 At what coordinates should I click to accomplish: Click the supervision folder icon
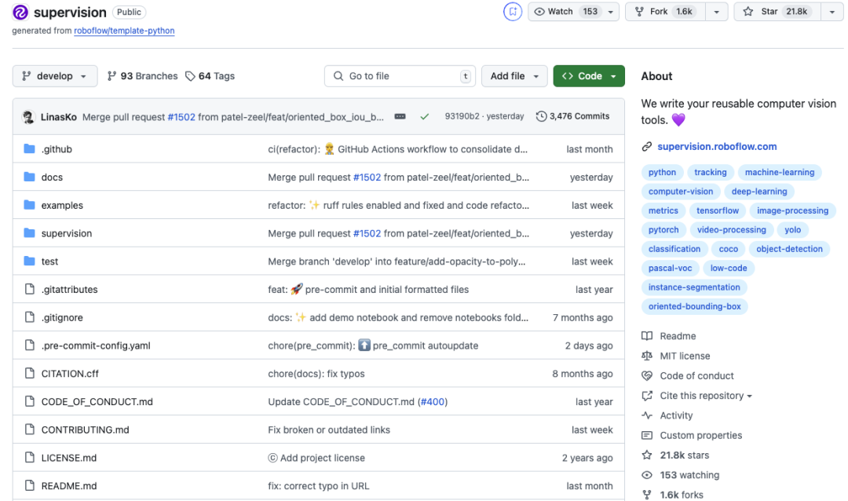30,233
